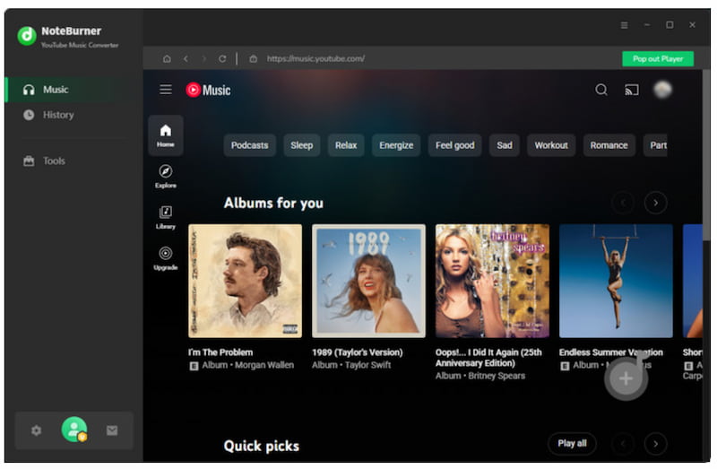The height and width of the screenshot is (469, 717).
Task: Select the Library tab
Action: 166,217
